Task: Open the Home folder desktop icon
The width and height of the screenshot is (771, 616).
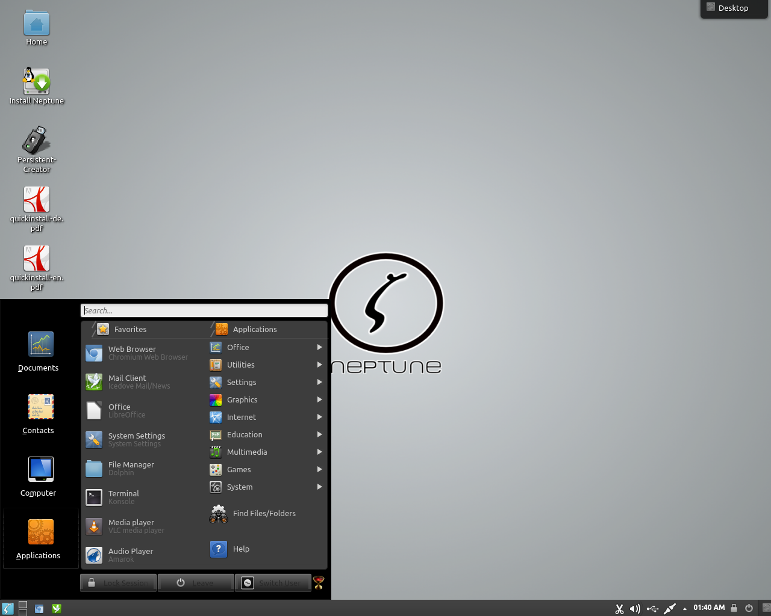Action: click(x=37, y=28)
